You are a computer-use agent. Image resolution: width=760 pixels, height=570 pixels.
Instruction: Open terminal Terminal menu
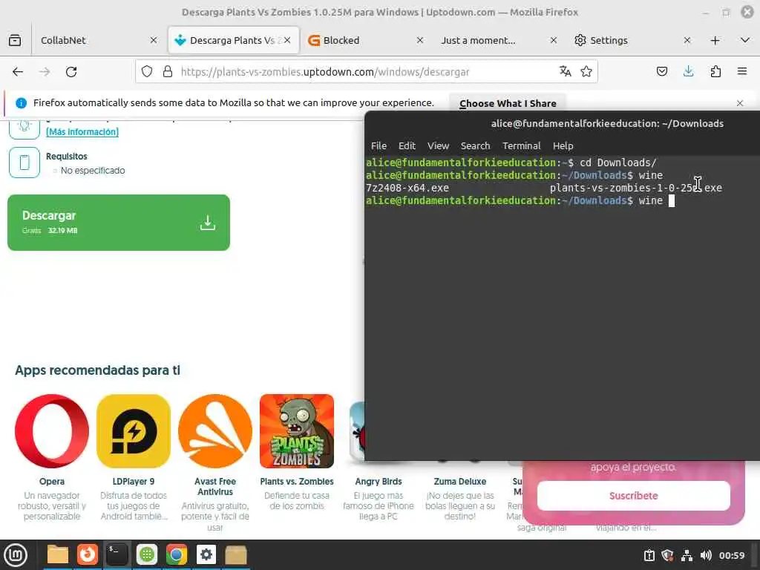[521, 146]
